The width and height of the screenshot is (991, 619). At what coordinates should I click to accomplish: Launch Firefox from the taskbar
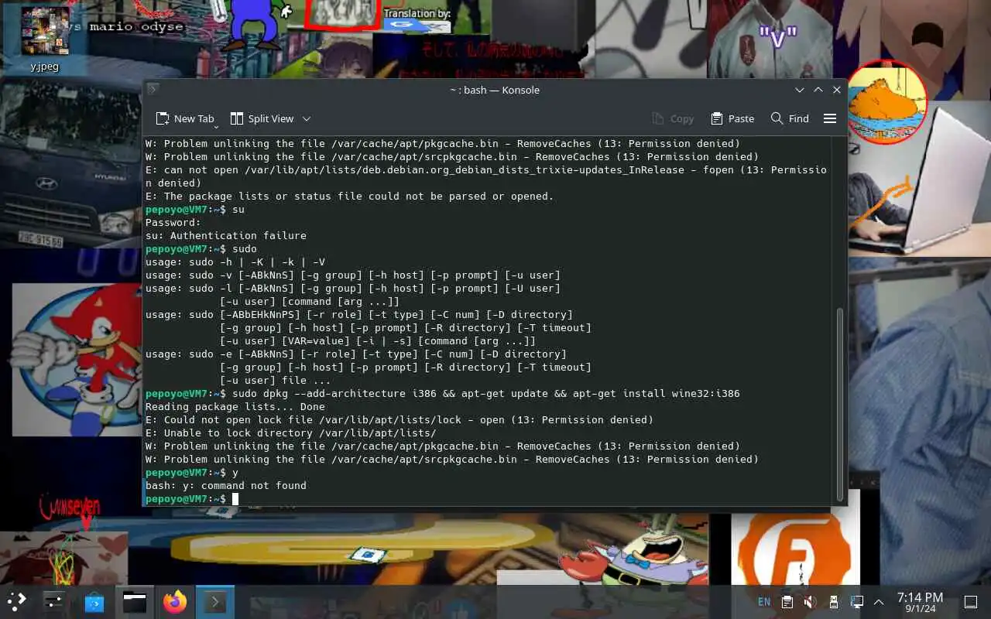[x=175, y=601]
